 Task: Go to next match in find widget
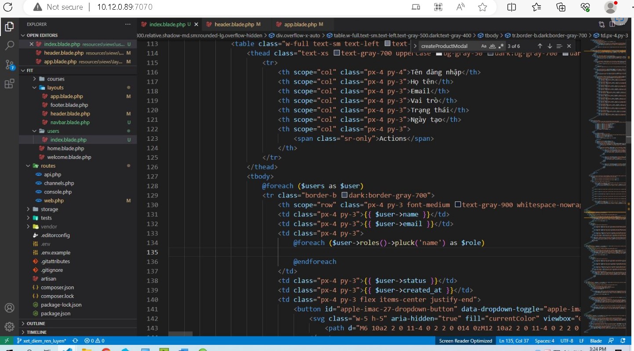[550, 46]
